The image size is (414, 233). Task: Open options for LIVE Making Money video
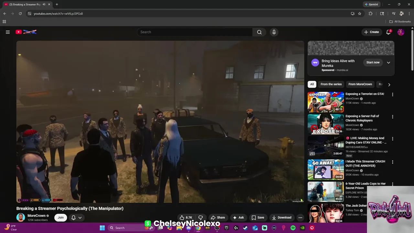point(393,139)
